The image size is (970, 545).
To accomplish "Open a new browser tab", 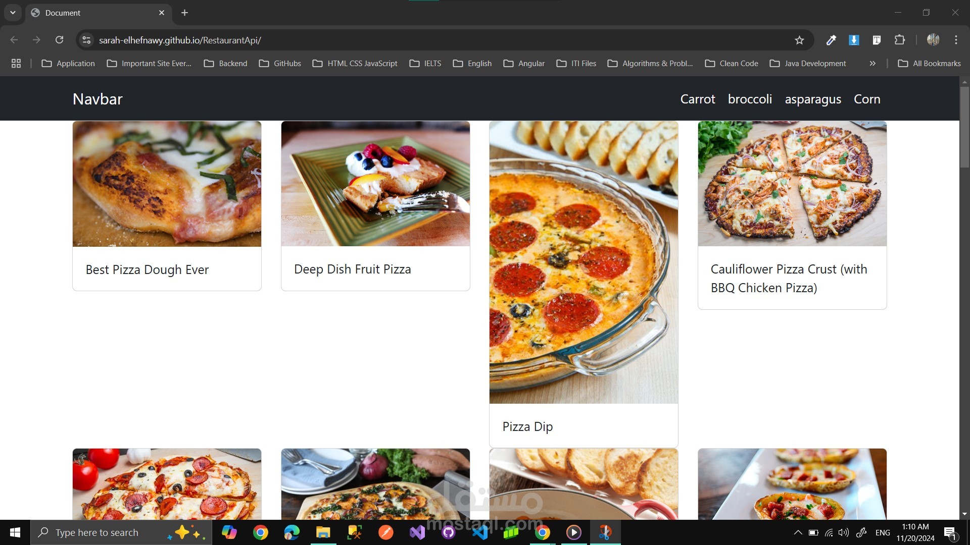I will tap(184, 13).
